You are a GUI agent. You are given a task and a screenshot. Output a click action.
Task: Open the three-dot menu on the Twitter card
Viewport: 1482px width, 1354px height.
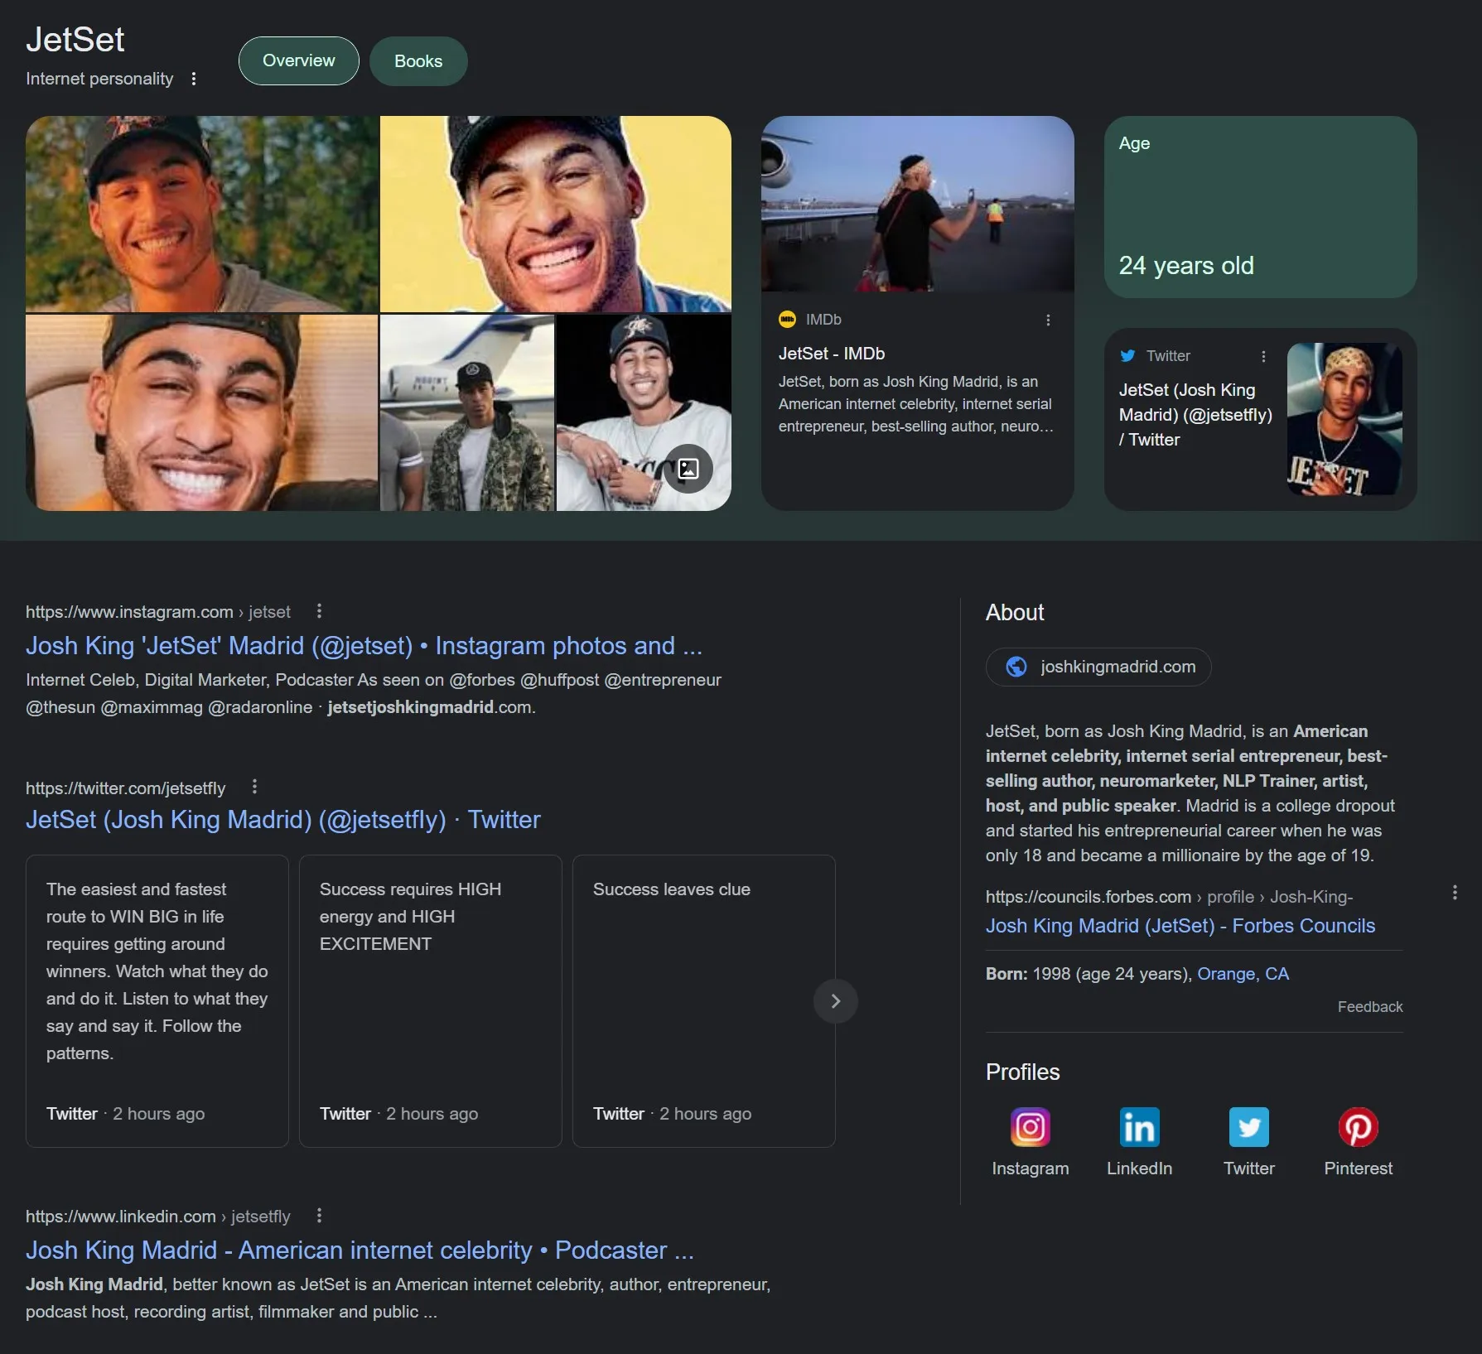pyautogui.click(x=1263, y=356)
